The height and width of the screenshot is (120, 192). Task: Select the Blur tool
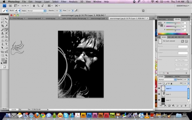[3, 40]
